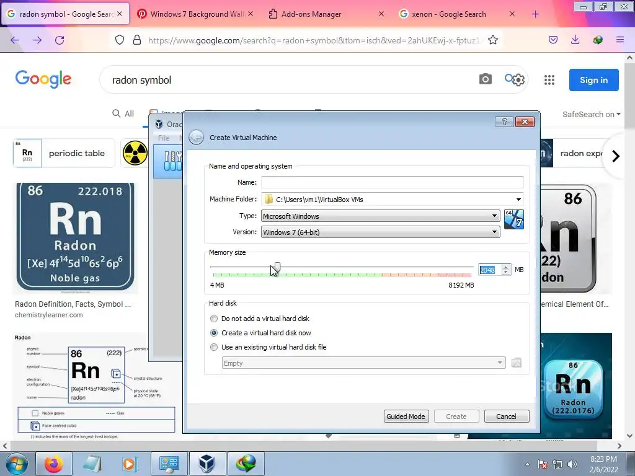Open Firefox downloads panel
This screenshot has height=476, width=635.
click(x=575, y=40)
